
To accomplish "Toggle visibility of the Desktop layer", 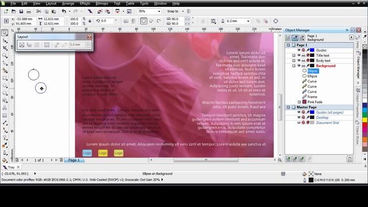I will pos(299,117).
